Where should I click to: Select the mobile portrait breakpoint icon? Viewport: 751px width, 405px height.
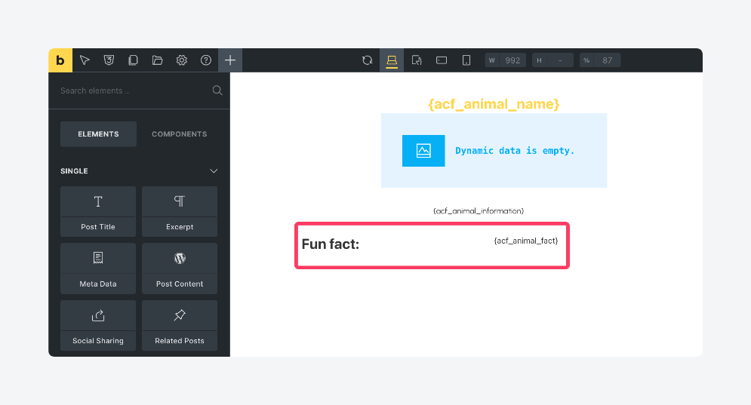coord(466,60)
